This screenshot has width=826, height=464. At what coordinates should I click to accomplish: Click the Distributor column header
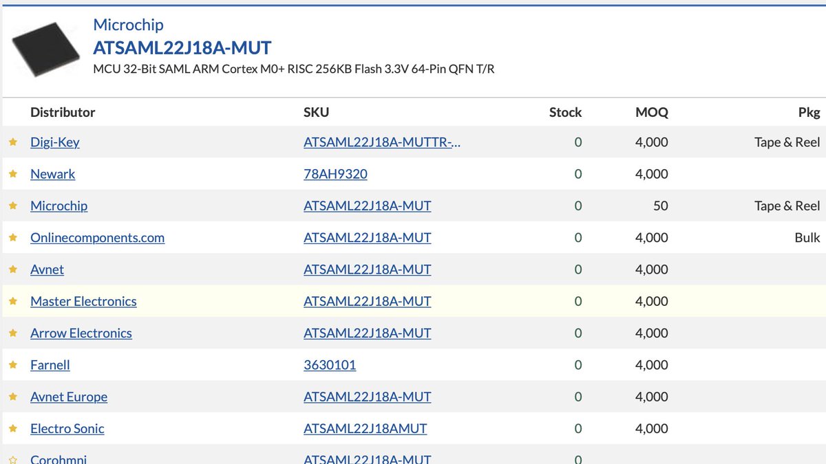point(63,112)
